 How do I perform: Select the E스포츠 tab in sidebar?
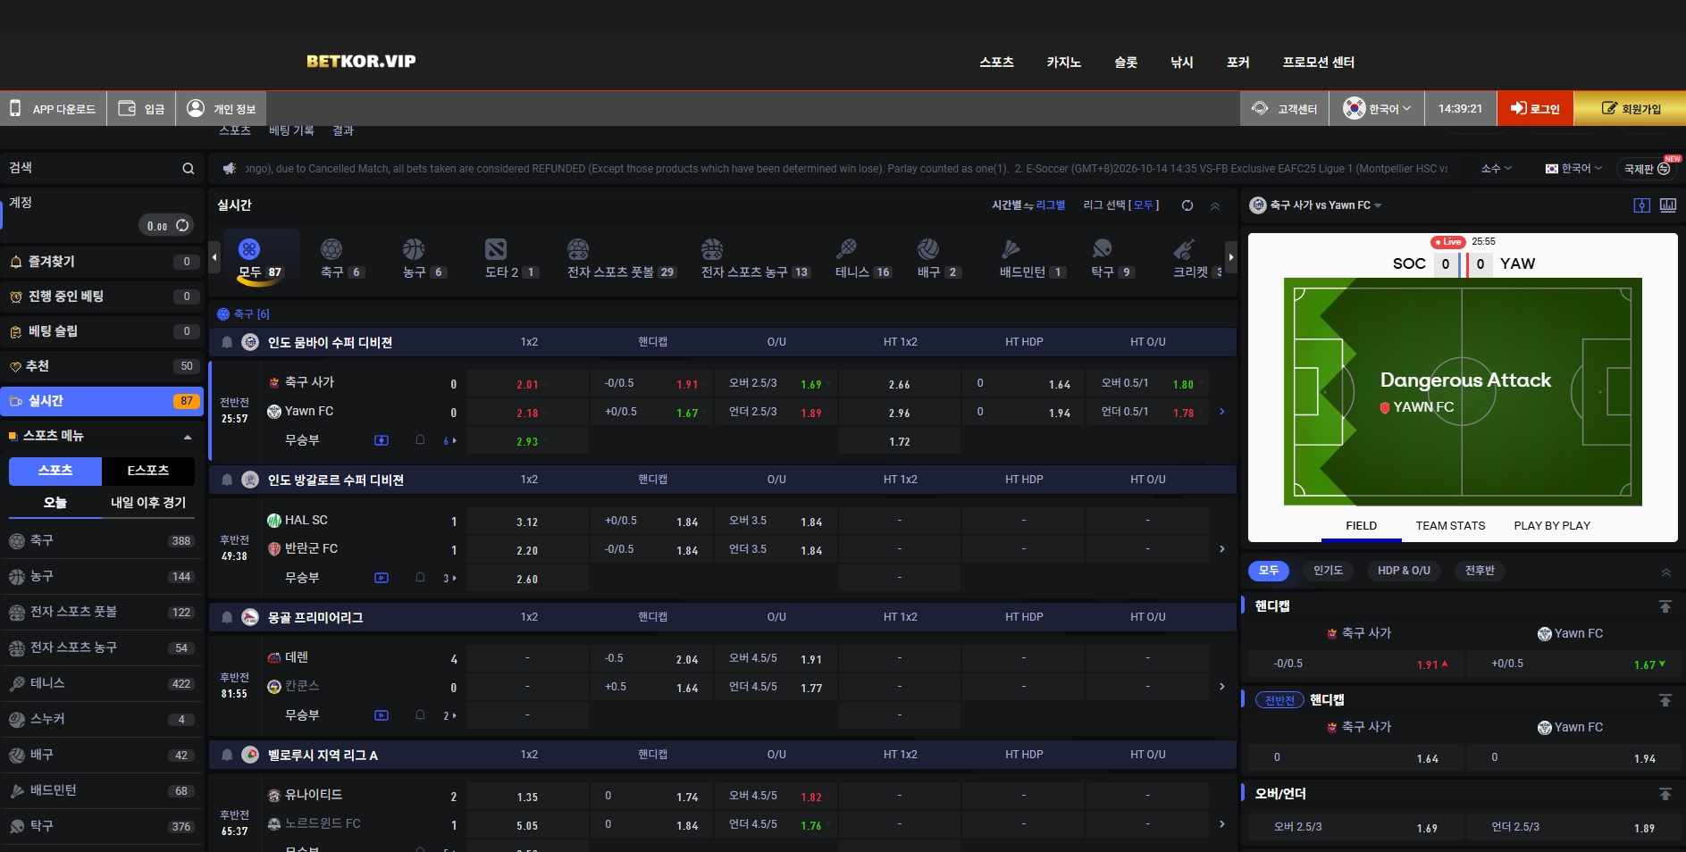[x=148, y=471]
